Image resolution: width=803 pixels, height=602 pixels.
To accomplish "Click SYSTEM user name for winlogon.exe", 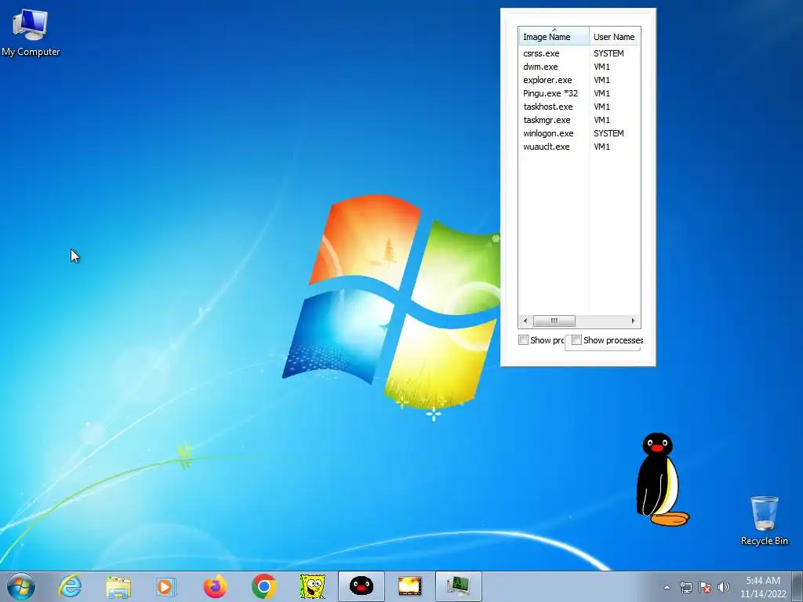I will point(609,133).
